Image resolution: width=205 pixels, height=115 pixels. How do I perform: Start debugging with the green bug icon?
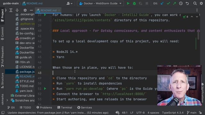click(134, 4)
